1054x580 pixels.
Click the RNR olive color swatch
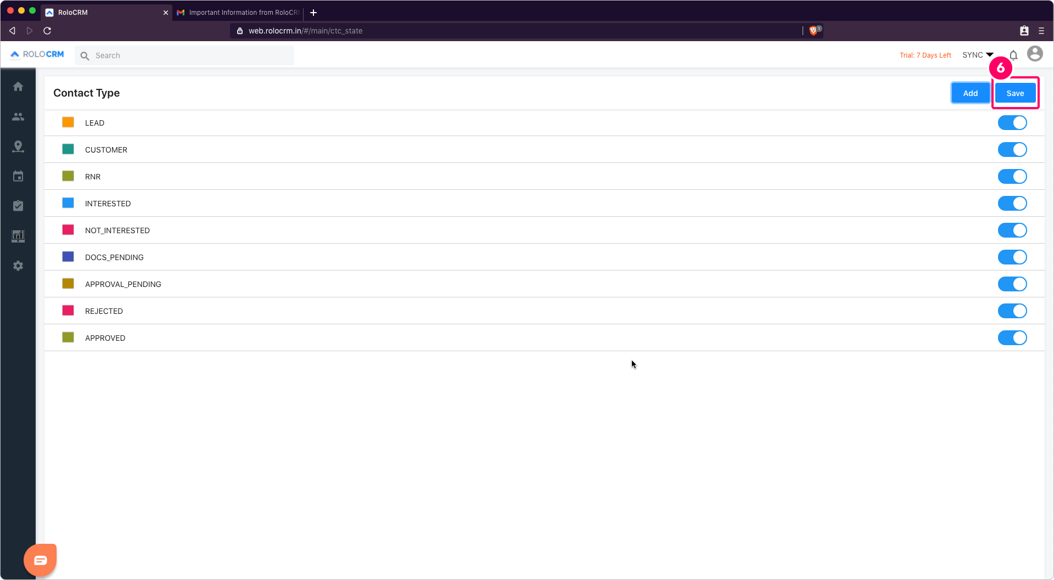click(68, 176)
